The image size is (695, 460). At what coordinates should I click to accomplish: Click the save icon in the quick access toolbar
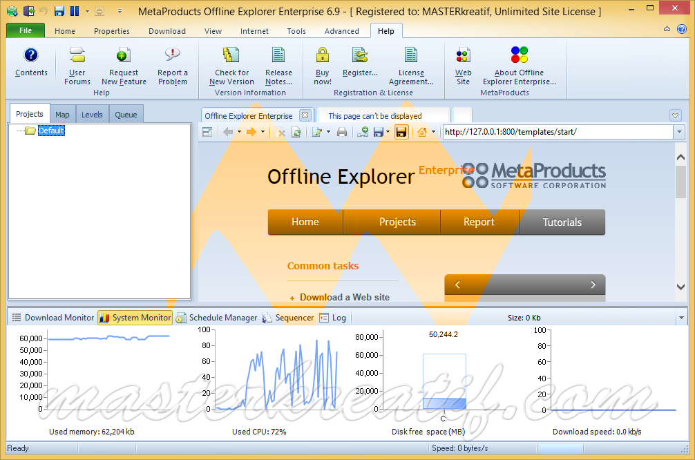59,11
